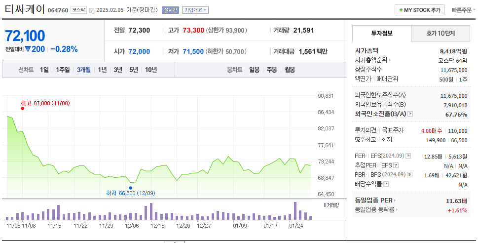Click the 거래대금 value 1,561 백만
The image size is (478, 243).
(x=313, y=51)
